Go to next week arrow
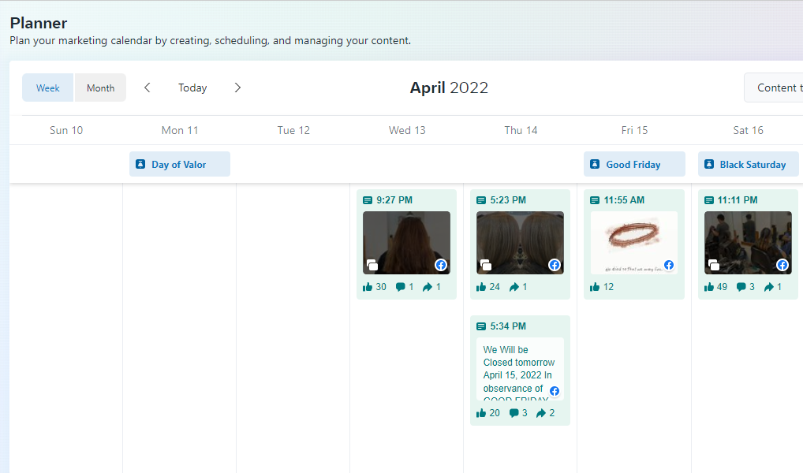Viewport: 803px width, 473px height. pos(237,88)
